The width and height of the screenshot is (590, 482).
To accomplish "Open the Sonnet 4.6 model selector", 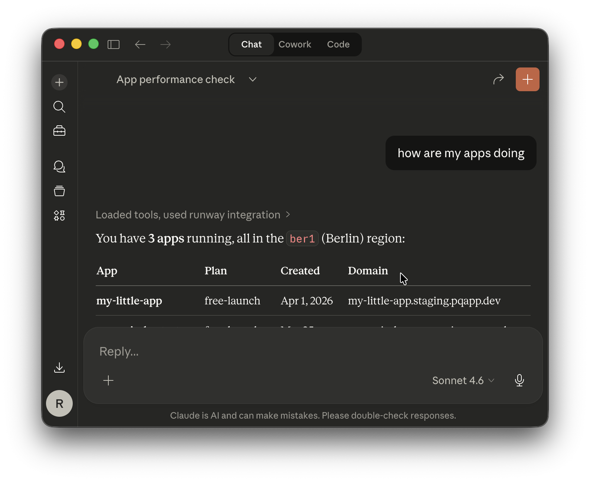I will coord(463,380).
